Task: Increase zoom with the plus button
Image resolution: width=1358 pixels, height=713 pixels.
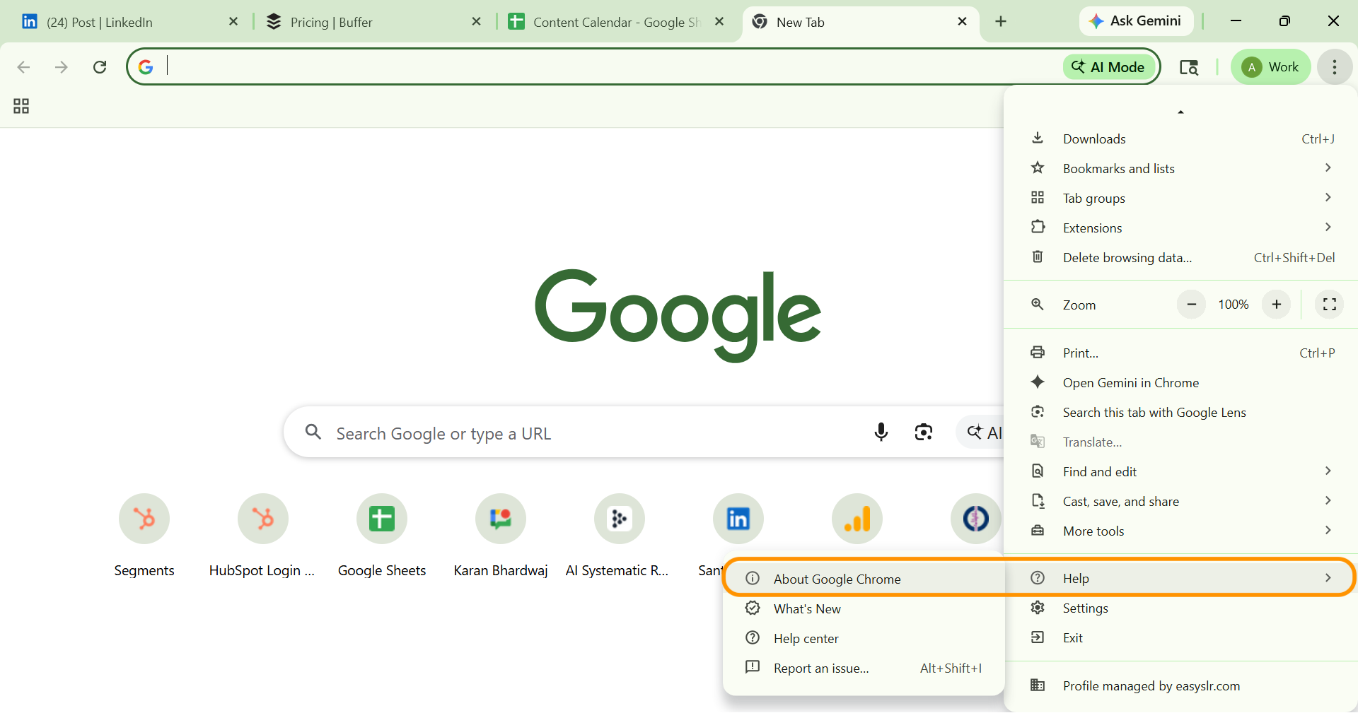Action: pos(1276,305)
